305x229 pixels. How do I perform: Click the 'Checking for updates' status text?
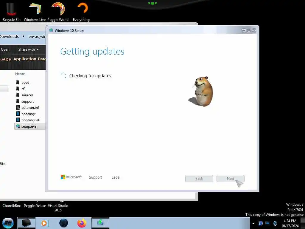click(90, 75)
